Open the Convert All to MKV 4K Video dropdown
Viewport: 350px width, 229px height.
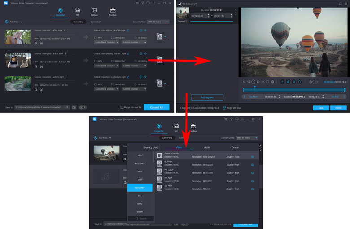tap(247, 138)
